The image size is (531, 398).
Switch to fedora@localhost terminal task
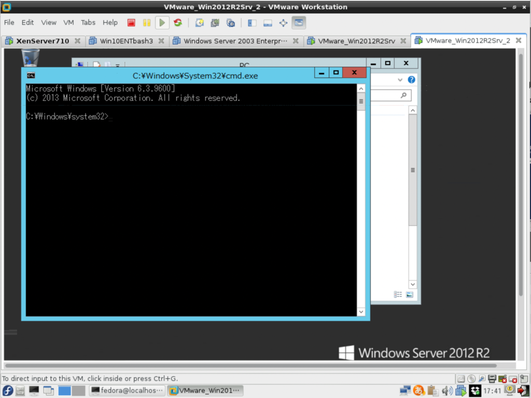click(128, 391)
